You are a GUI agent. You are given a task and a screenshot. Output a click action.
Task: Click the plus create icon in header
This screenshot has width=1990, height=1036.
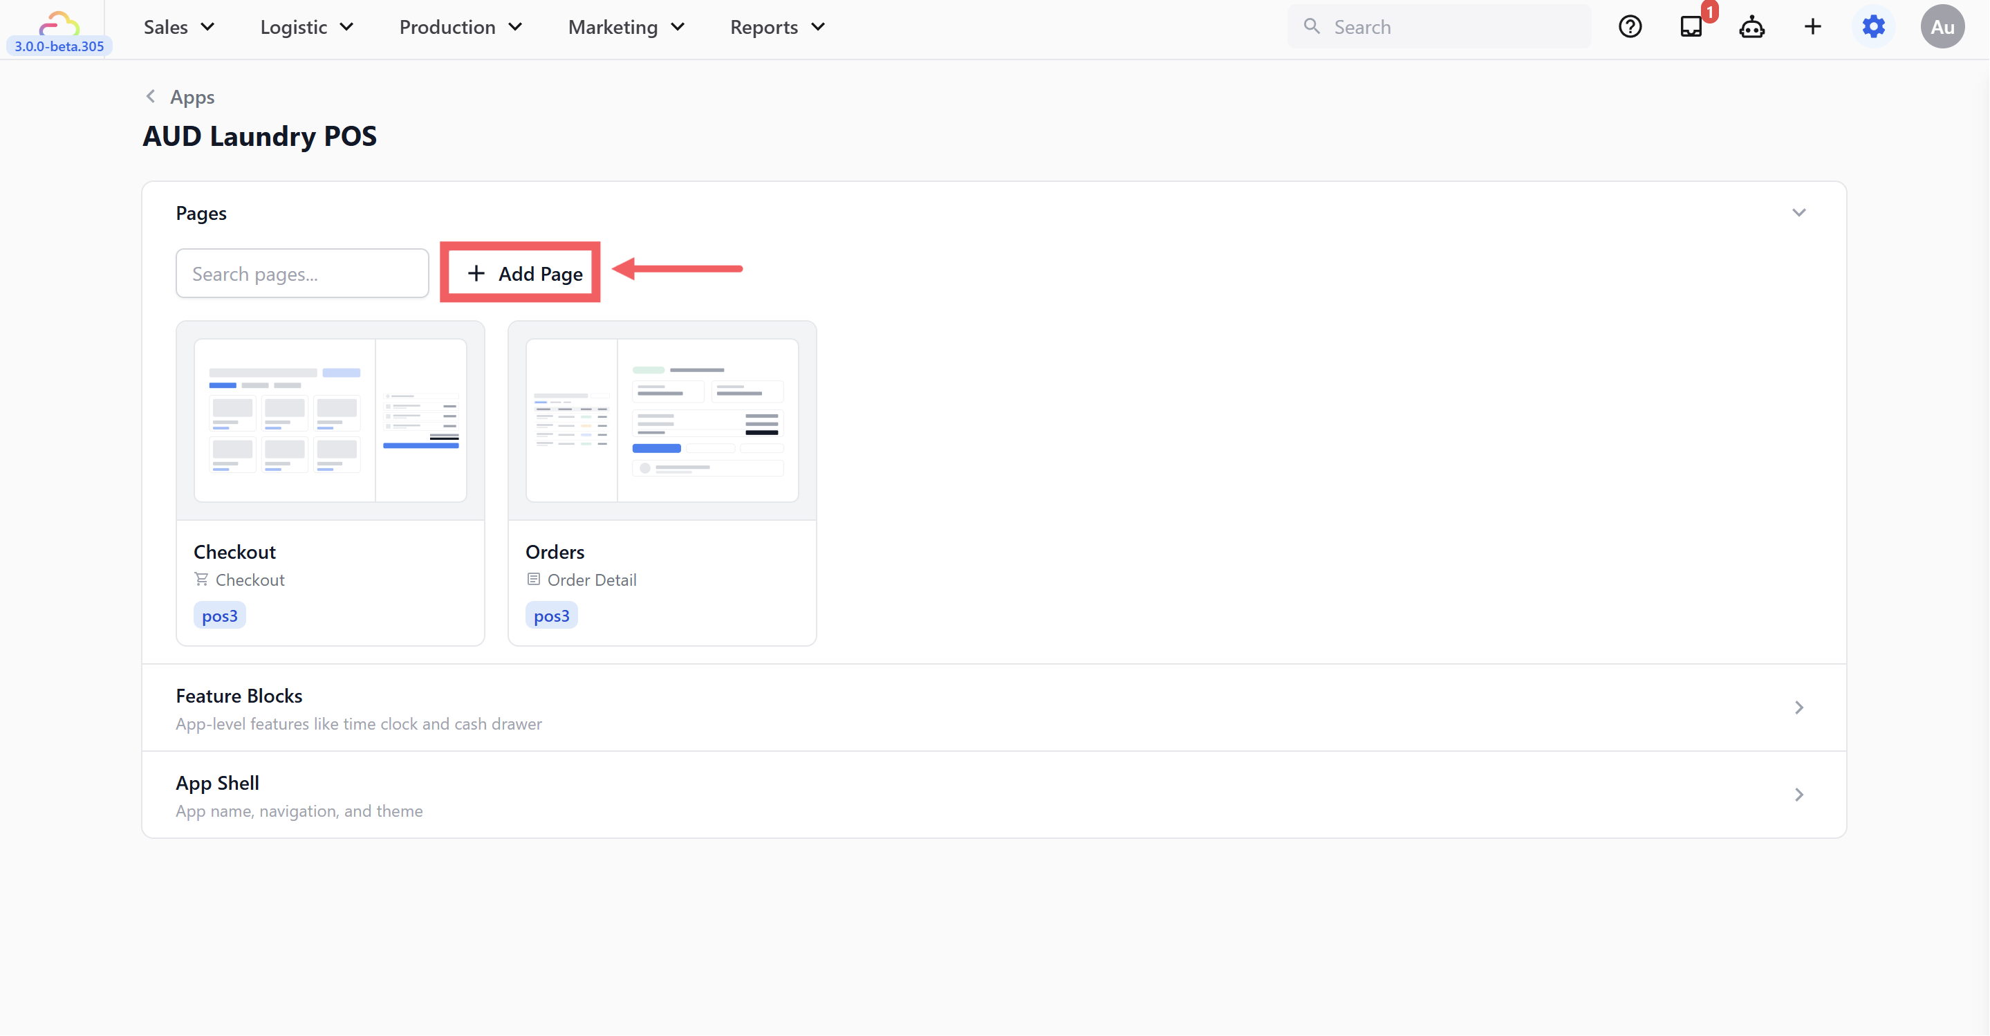pyautogui.click(x=1812, y=27)
